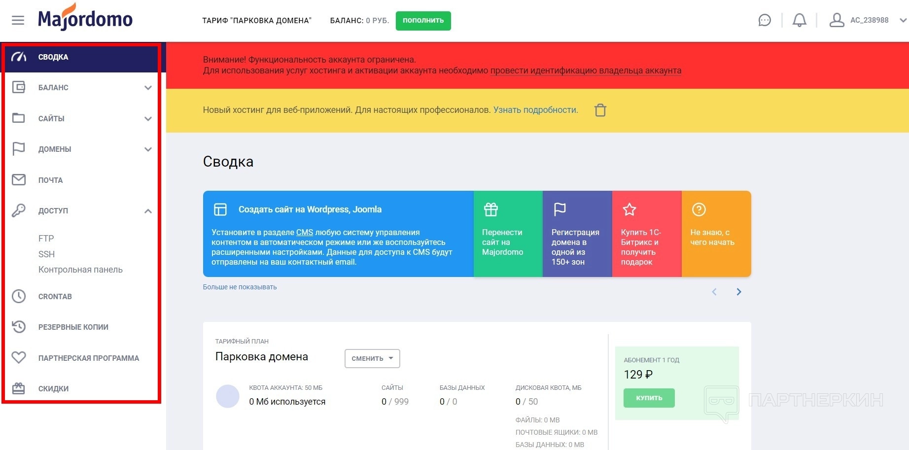The height and width of the screenshot is (450, 909).
Task: Open the account dropdown arrow
Action: 903,21
